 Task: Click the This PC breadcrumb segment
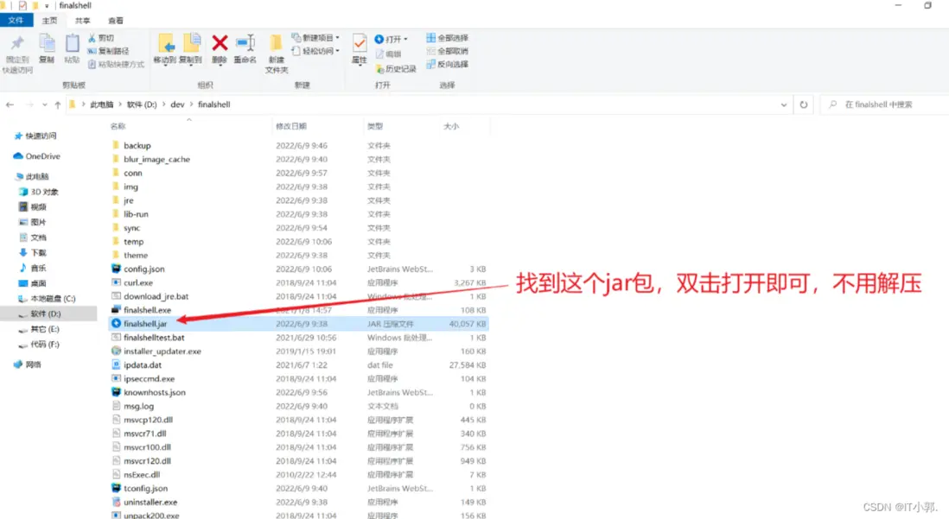coord(102,104)
